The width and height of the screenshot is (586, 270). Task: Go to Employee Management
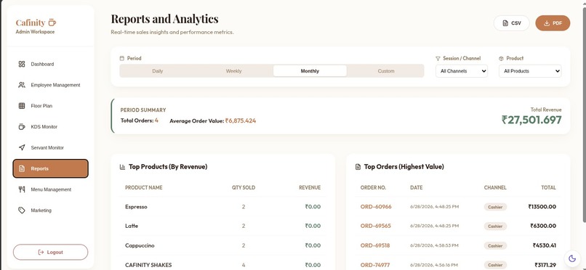(50, 85)
